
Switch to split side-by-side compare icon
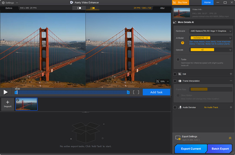pos(93,8)
